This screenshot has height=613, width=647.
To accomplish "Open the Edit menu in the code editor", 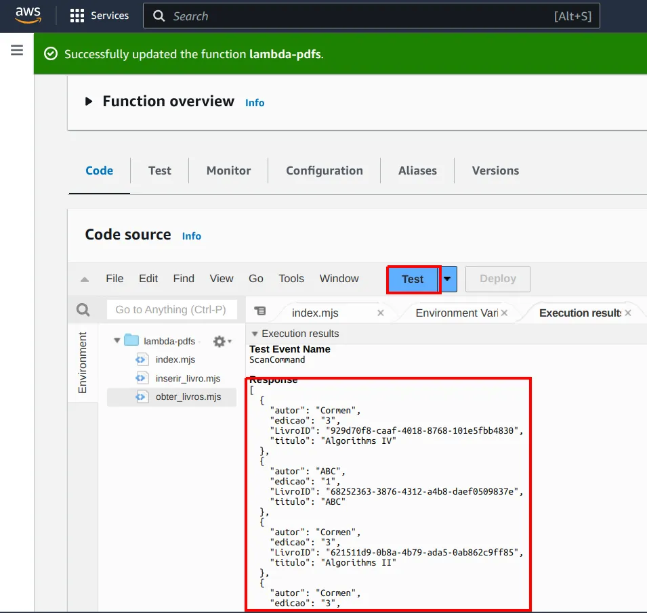I will click(148, 279).
